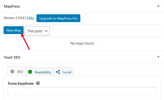Screen dimensions: 164x100
Task: Click the Version 2.54.6 text
Action: pyautogui.click(x=14, y=18)
